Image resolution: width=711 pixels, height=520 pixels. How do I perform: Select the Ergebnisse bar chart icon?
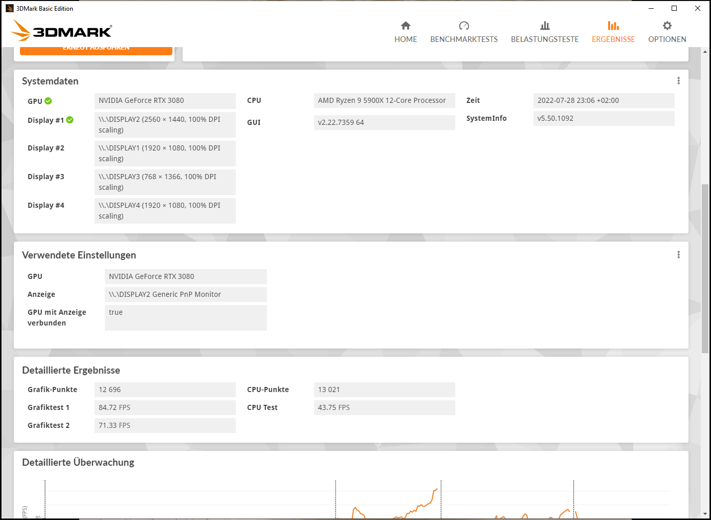(613, 26)
